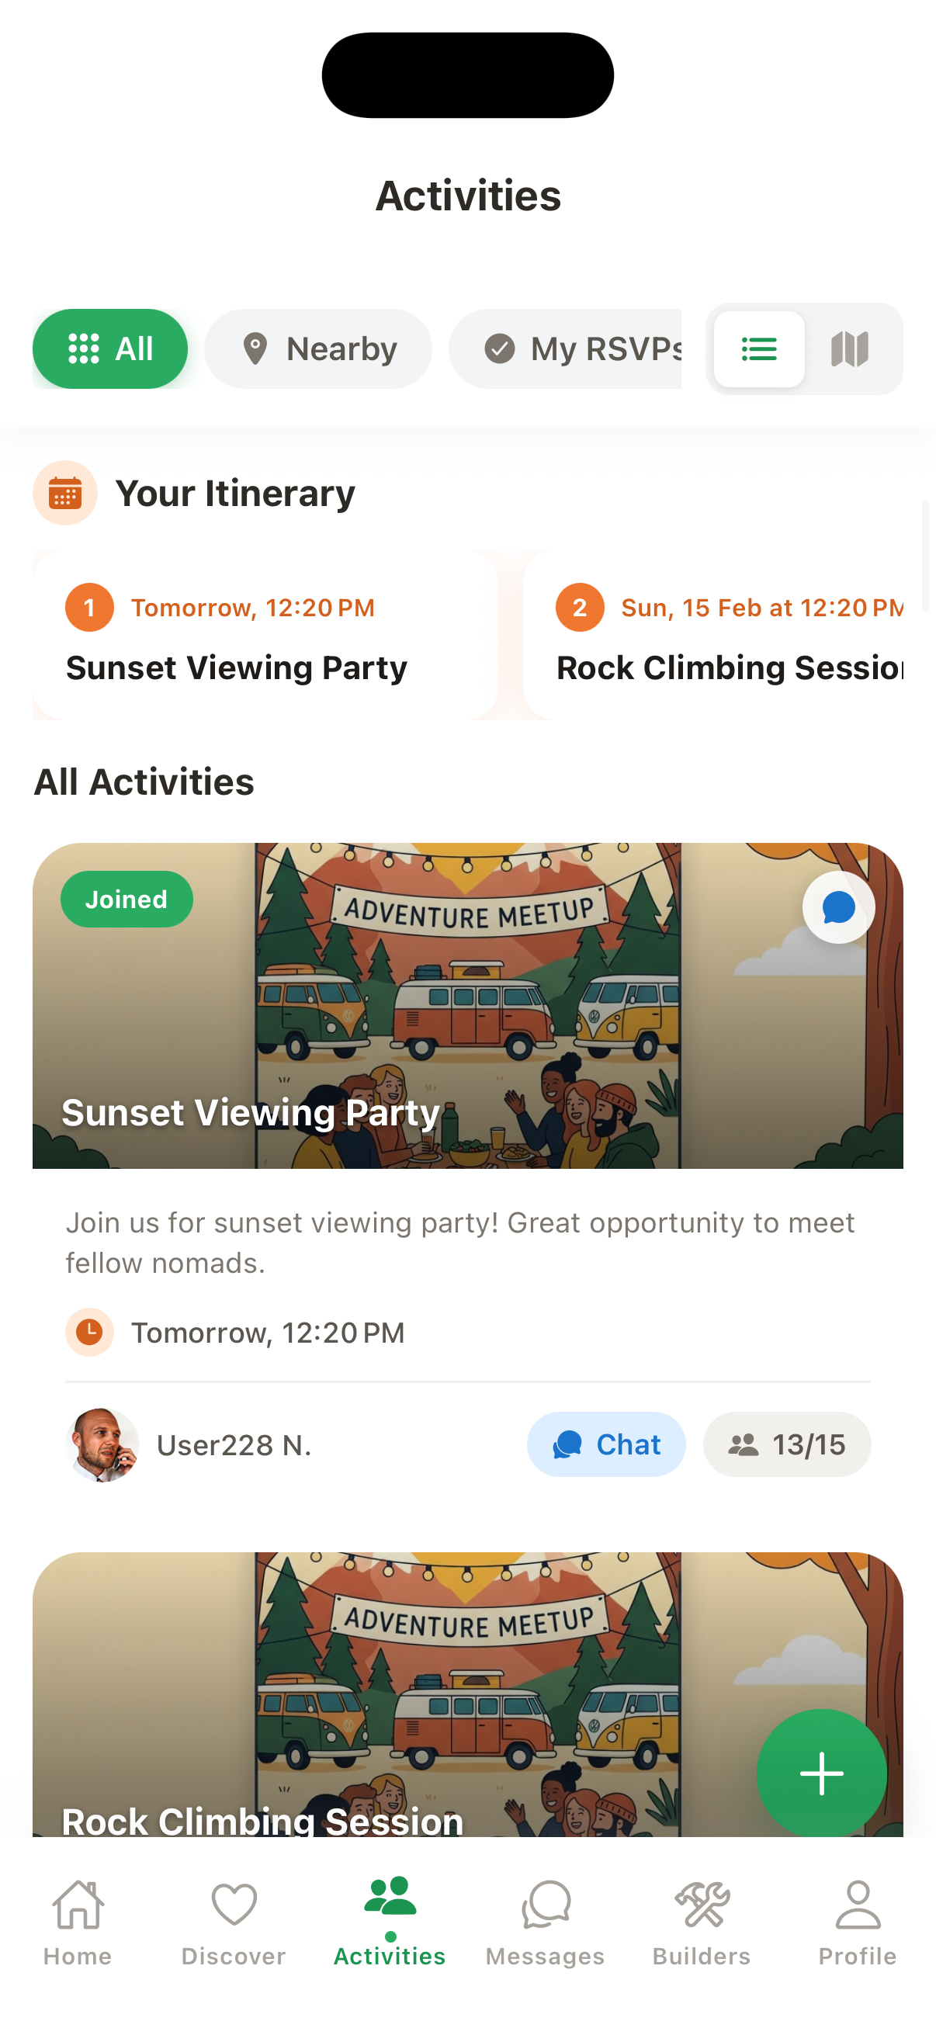The width and height of the screenshot is (936, 2035).
Task: Open User228 N. host avatar
Action: (102, 1444)
